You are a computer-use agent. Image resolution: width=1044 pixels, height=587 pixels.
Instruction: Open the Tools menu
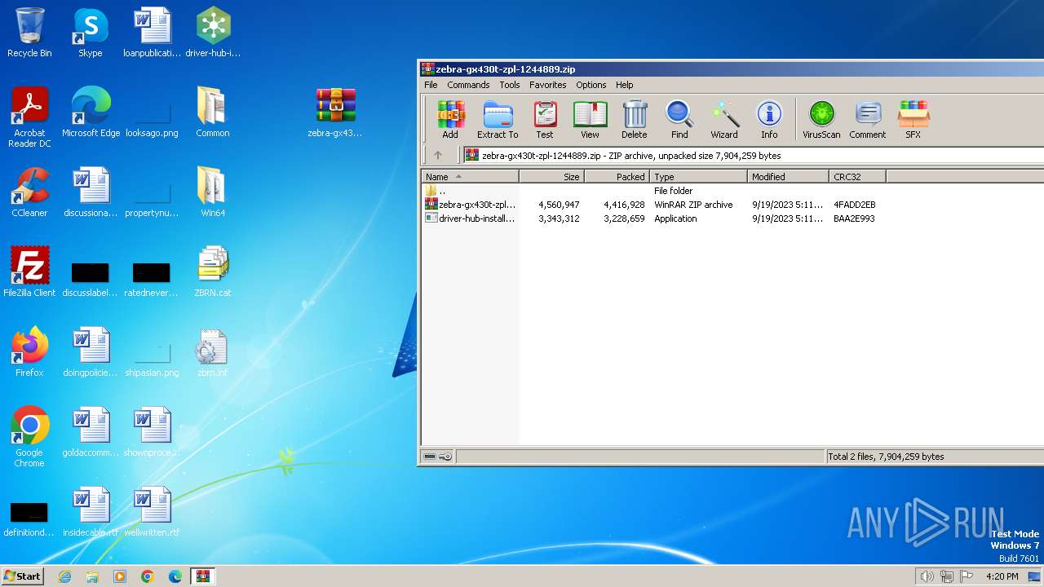pyautogui.click(x=510, y=85)
